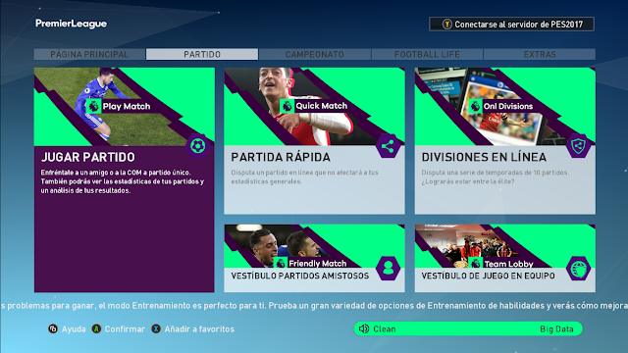Click Añadir a favoritos
The image size is (628, 353).
pyautogui.click(x=199, y=329)
